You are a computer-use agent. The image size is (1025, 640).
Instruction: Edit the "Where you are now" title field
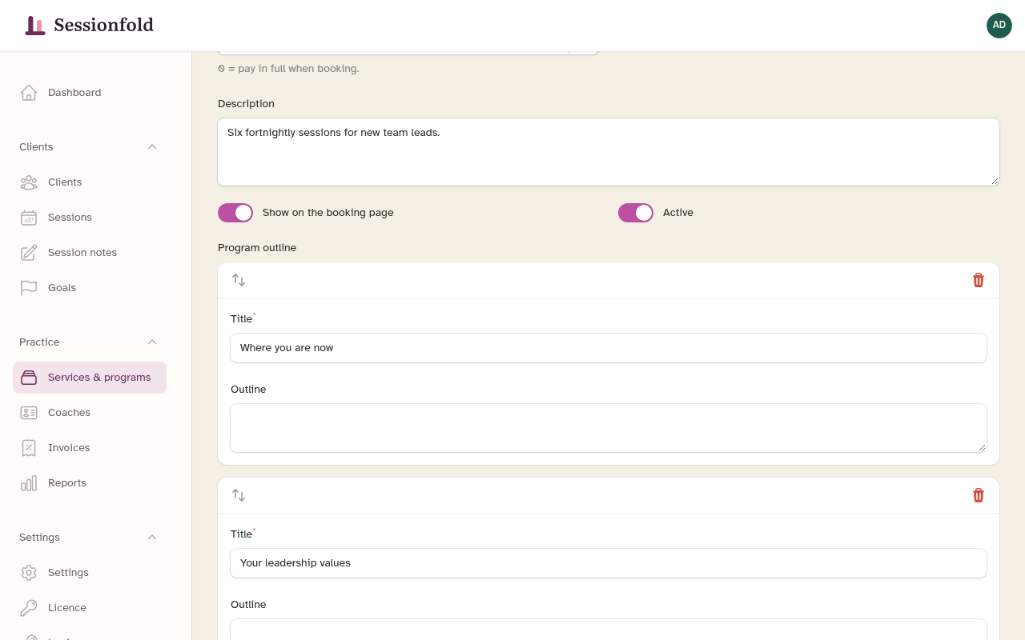609,348
